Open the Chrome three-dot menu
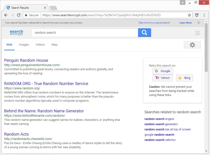The height and width of the screenshot is (155, 210). (204, 15)
